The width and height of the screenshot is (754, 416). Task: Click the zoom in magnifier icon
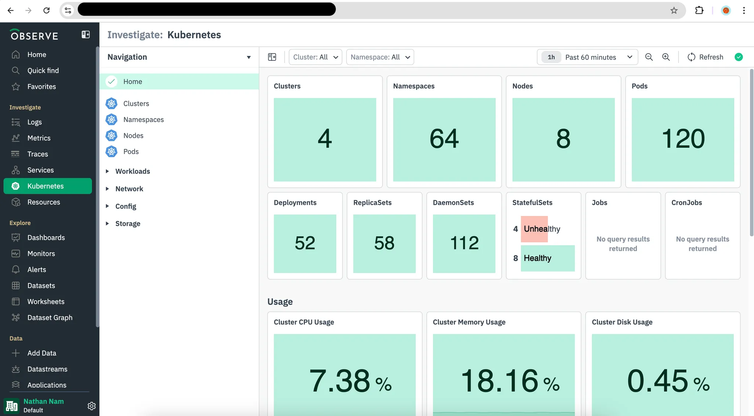click(666, 57)
